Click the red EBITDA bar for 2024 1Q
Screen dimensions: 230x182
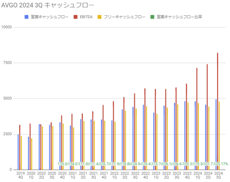[x=197, y=119]
